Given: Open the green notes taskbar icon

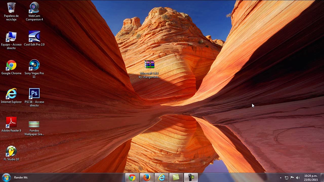Looking at the screenshot, I should coord(176,177).
